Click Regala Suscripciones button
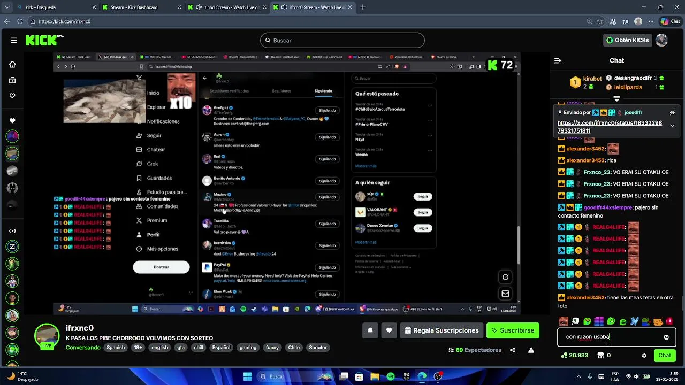685x385 pixels. [441, 330]
